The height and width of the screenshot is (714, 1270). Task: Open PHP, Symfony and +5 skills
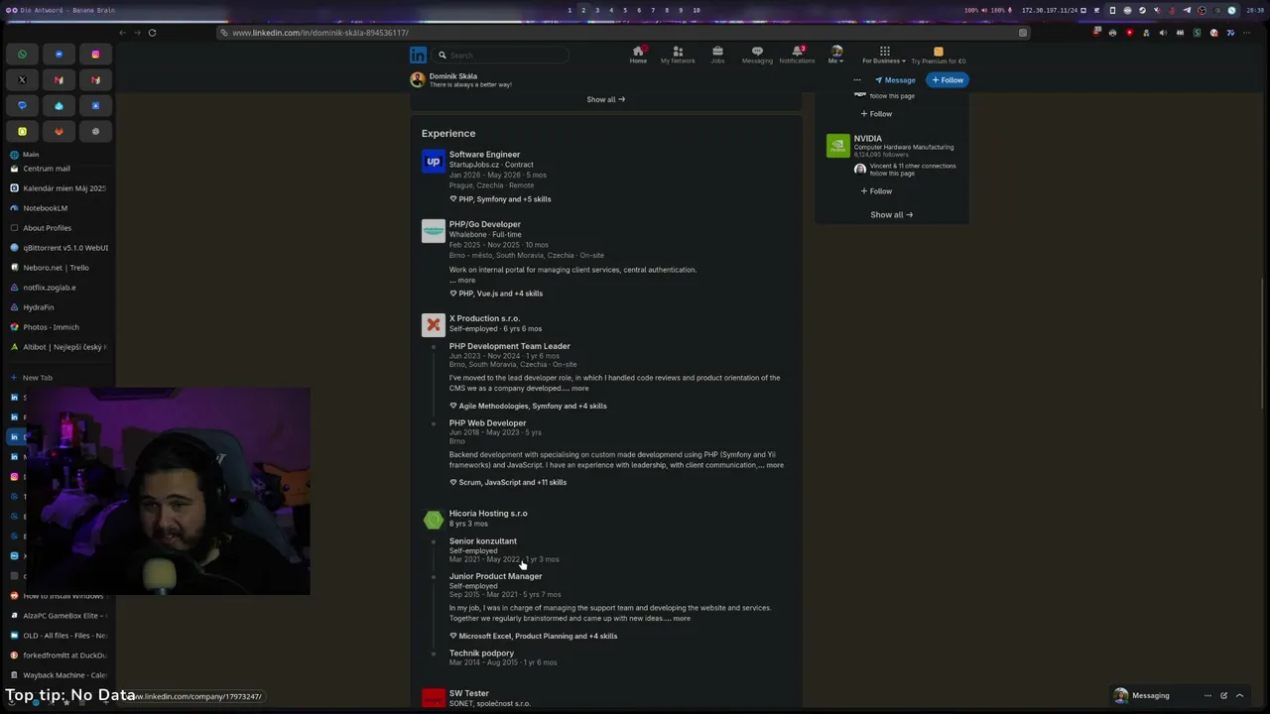[500, 199]
